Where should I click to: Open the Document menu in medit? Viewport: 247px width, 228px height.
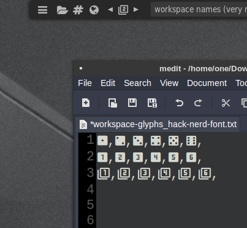[x=207, y=83]
